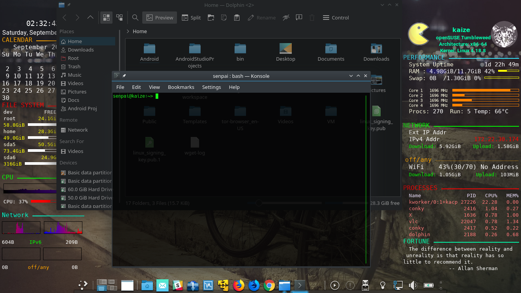This screenshot has height=293, width=521.
Task: Create a new folder using toolbar icon
Action: click(x=211, y=18)
